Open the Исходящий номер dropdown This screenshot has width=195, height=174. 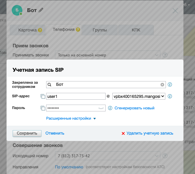point(107,156)
